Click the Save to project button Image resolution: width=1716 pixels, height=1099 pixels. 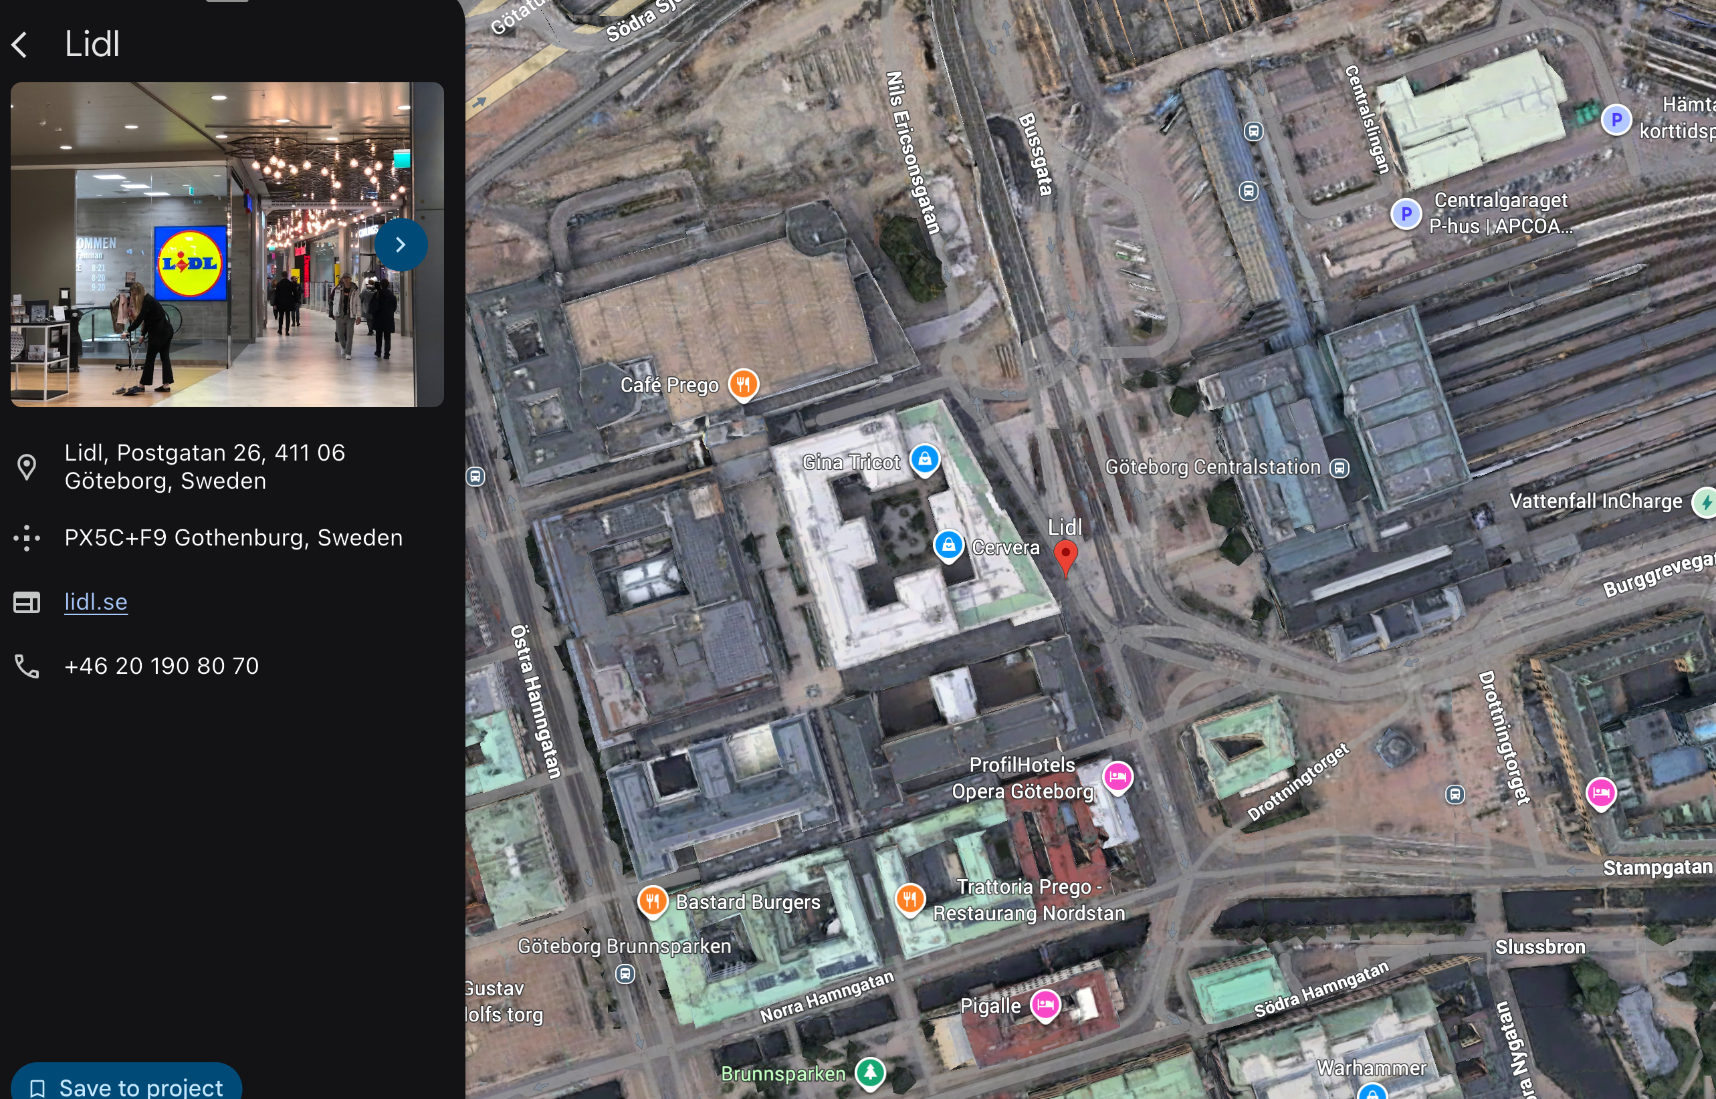tap(127, 1086)
